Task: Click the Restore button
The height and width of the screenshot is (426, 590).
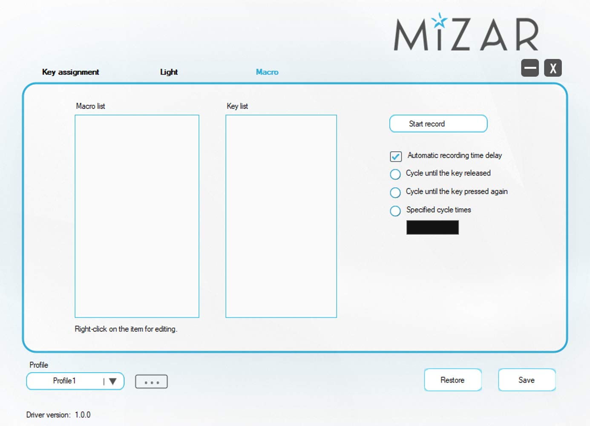Action: (x=453, y=380)
